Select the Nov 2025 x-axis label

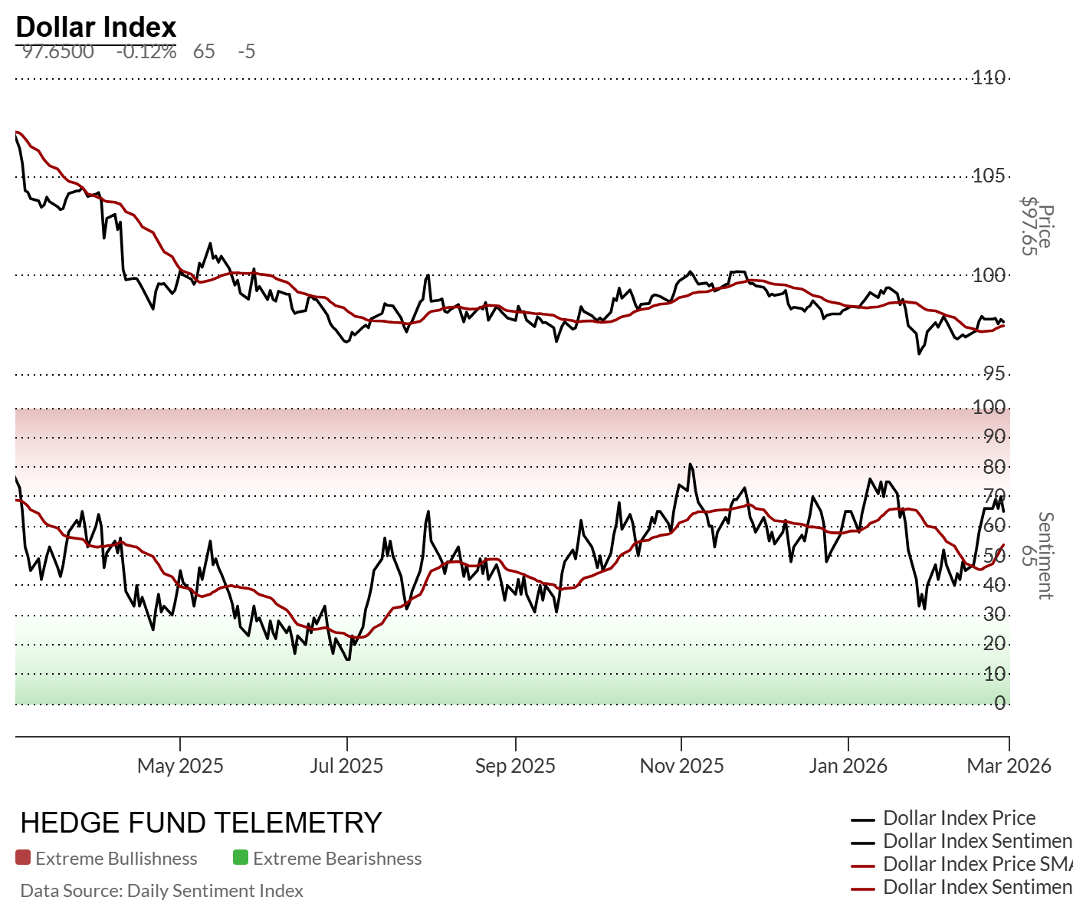pos(681,766)
